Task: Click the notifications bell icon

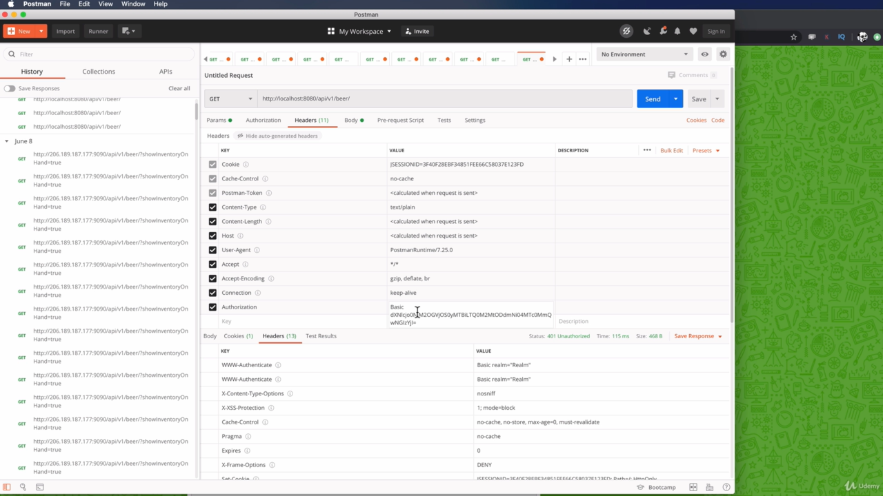Action: coord(677,31)
